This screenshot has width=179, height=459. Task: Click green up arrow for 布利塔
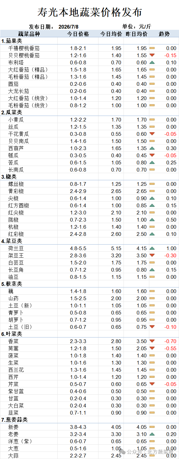152,62
